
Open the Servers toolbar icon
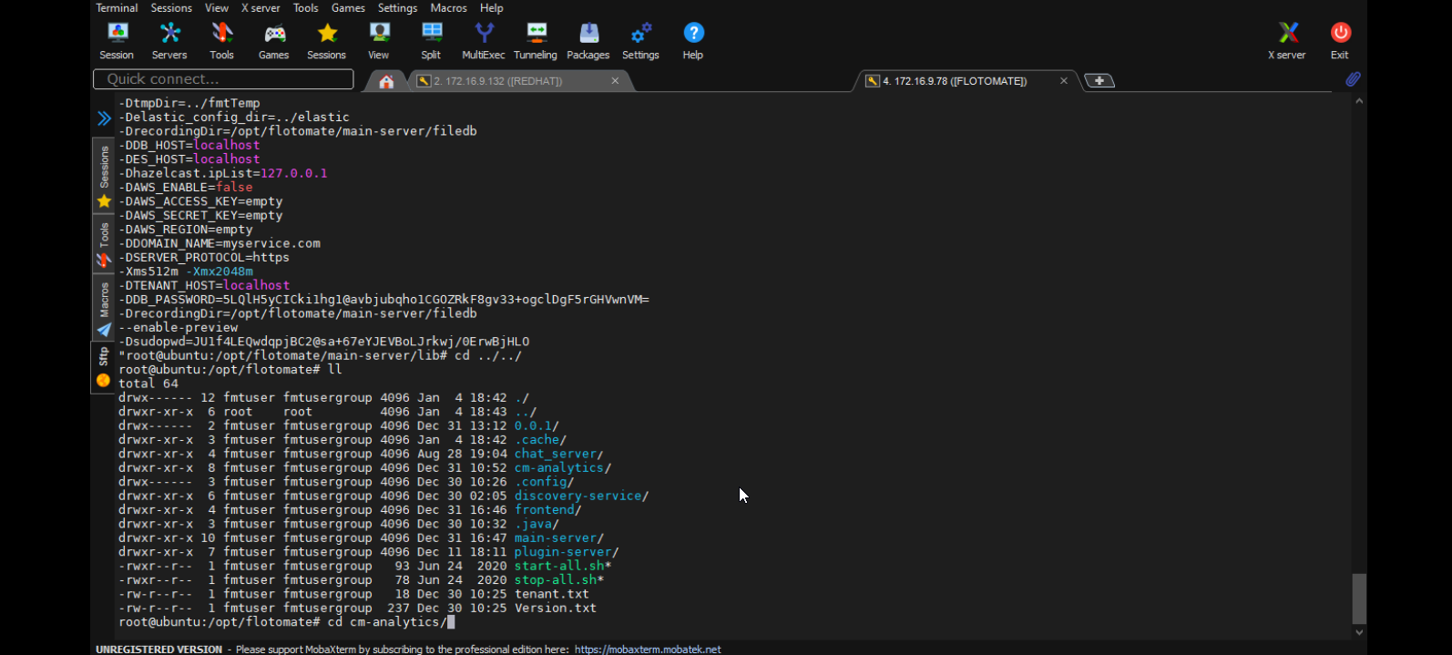[x=169, y=41]
